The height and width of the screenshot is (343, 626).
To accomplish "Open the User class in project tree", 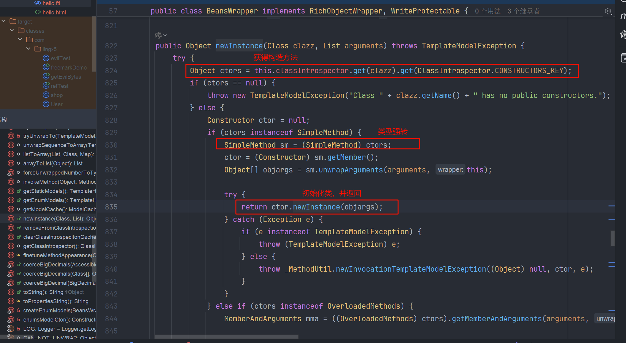I will [x=56, y=104].
